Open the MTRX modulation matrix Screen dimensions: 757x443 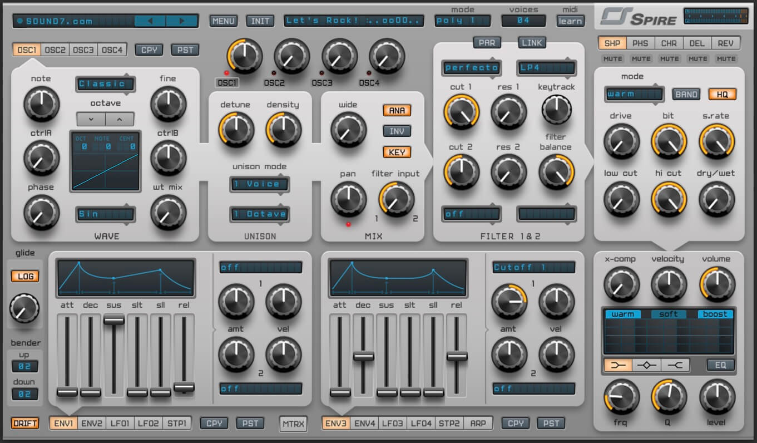coord(293,424)
